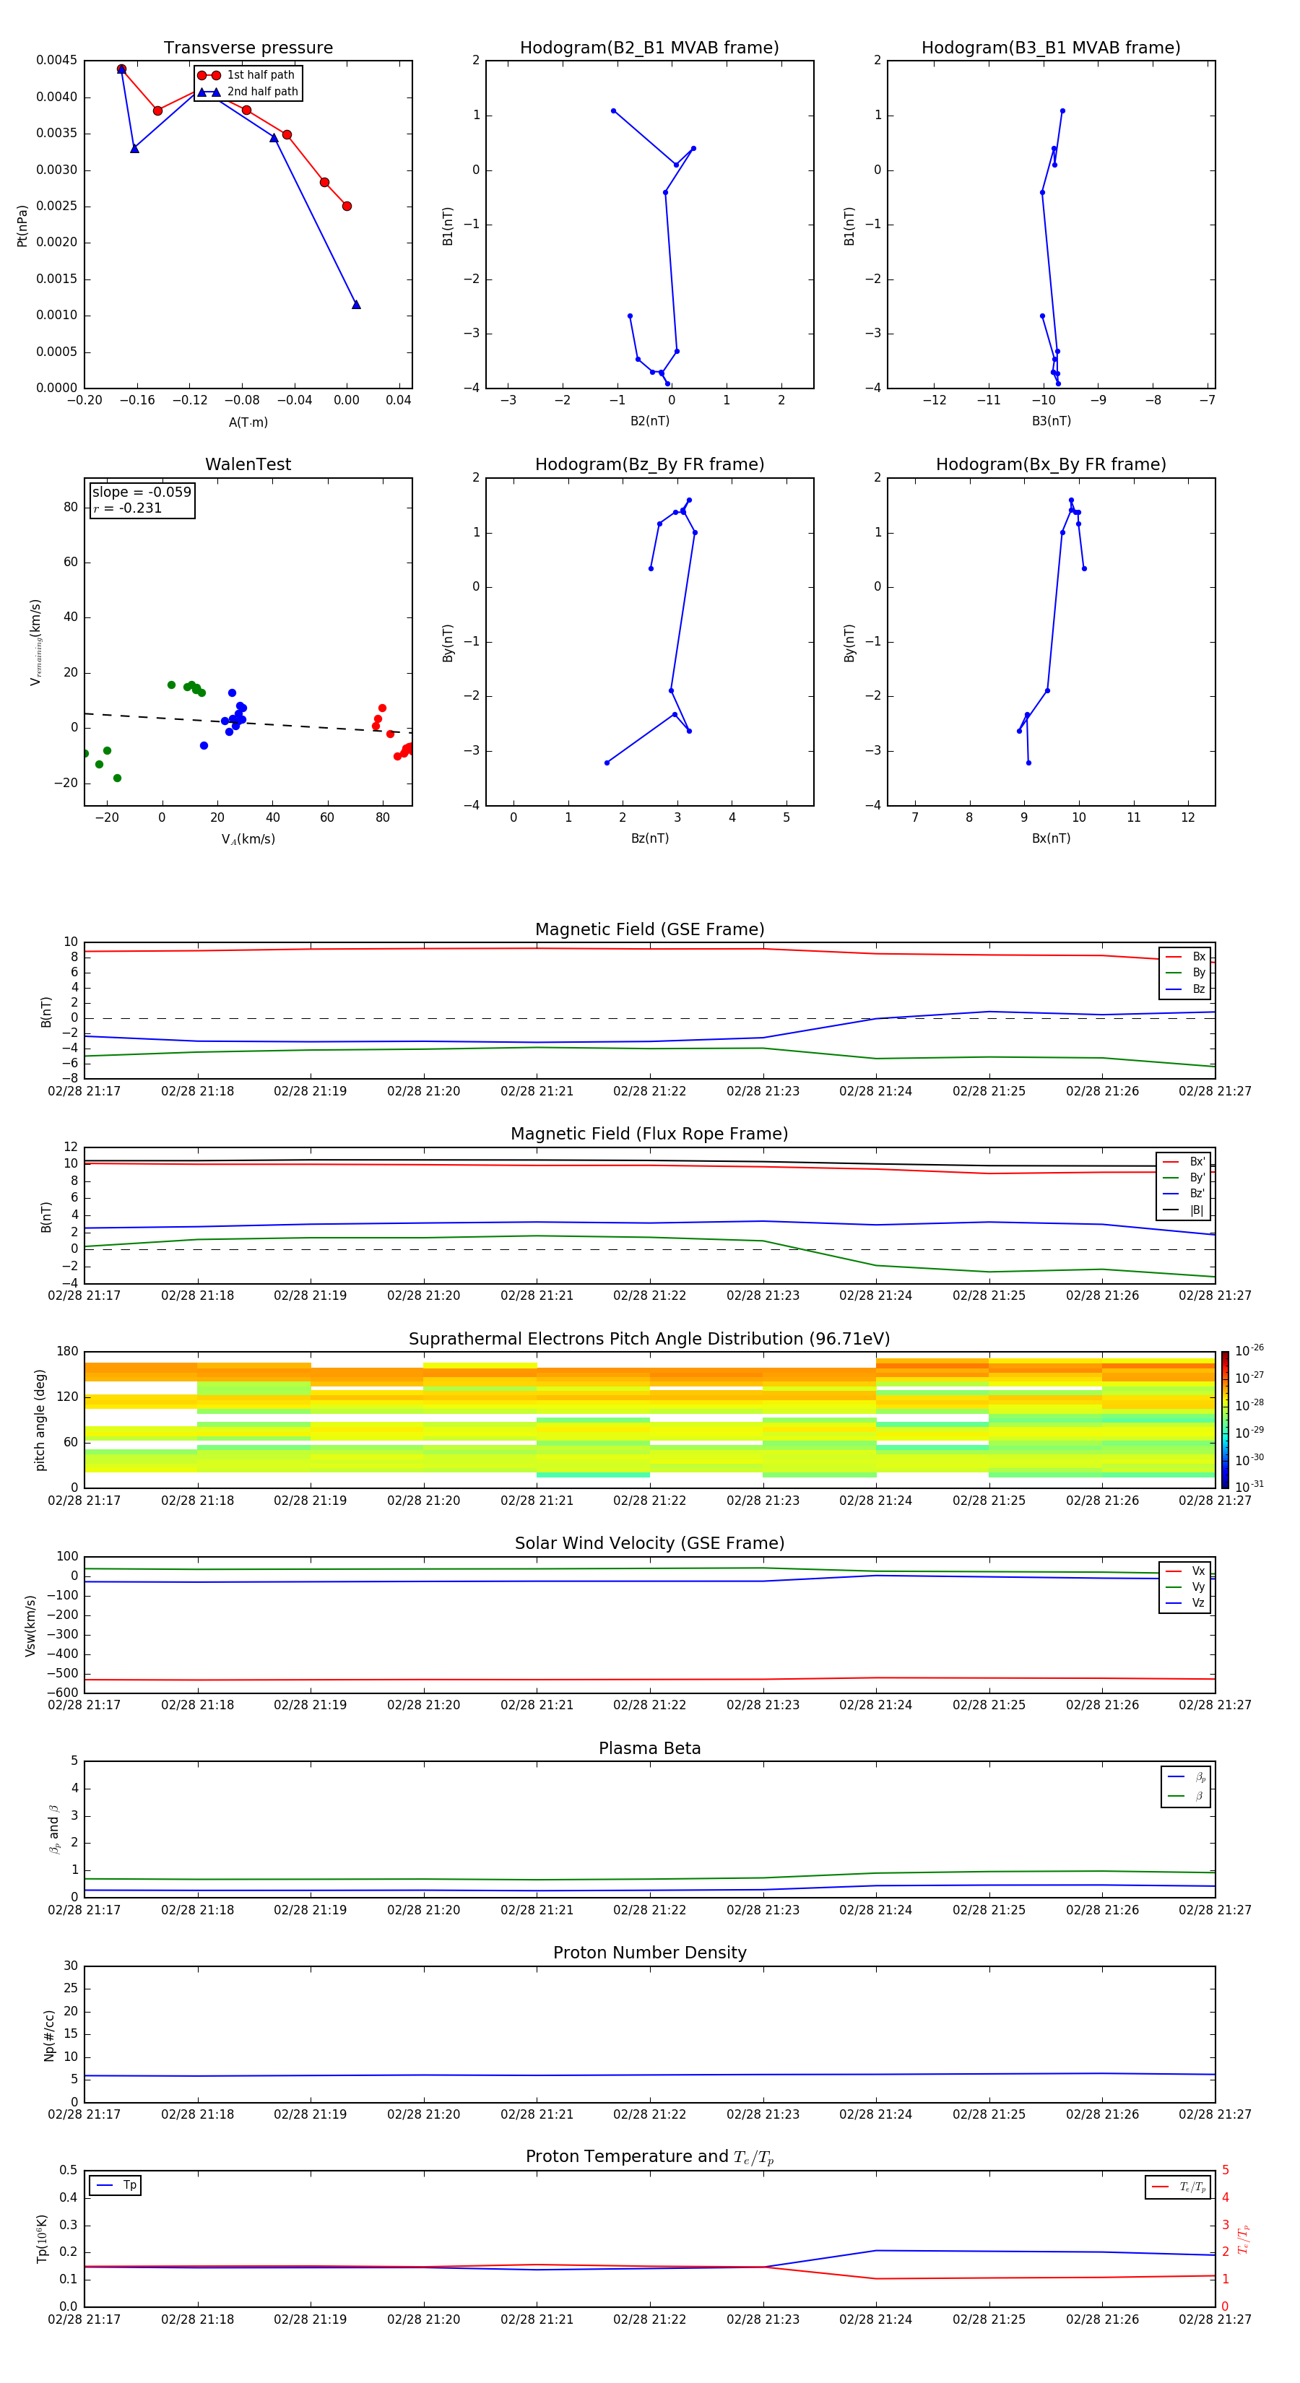
Task: Select the 'slope = -0.059' annotation text
Action: [x=142, y=492]
